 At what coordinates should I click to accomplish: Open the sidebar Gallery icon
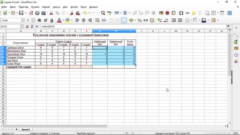(x=236, y=48)
